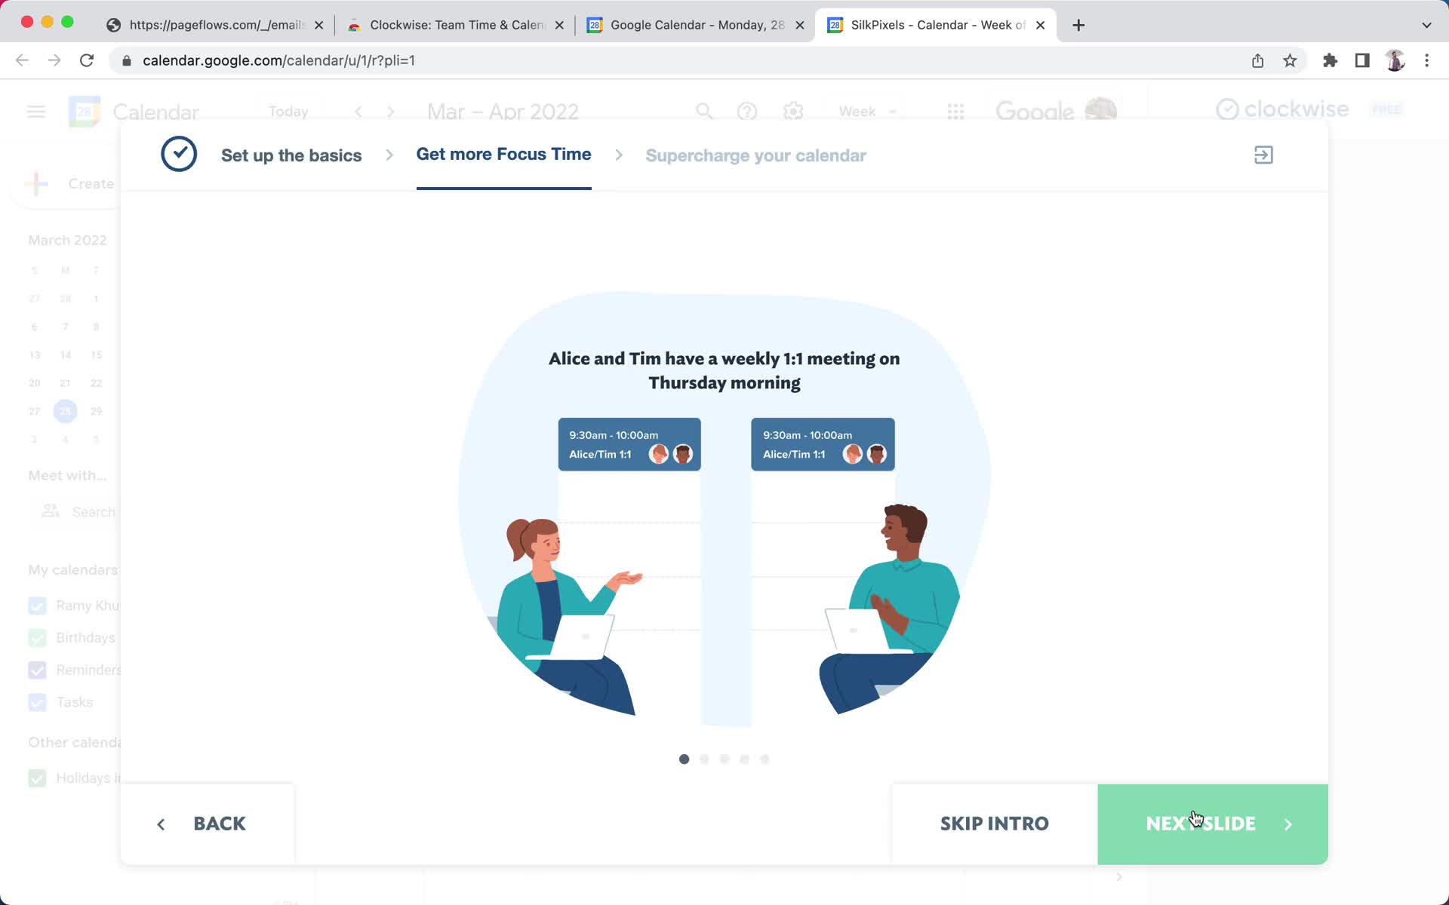Click the Search icon in Calendar

point(704,112)
